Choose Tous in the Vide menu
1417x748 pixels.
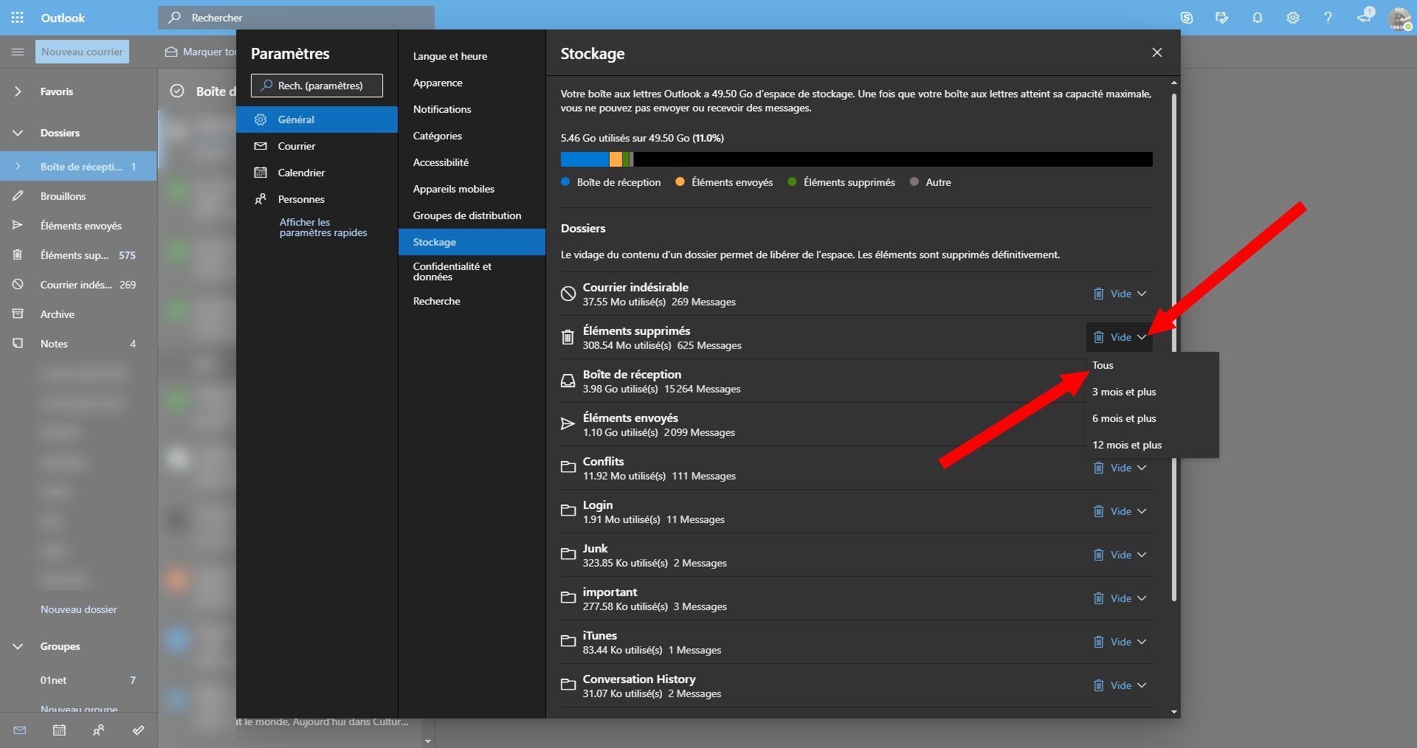tap(1152, 365)
